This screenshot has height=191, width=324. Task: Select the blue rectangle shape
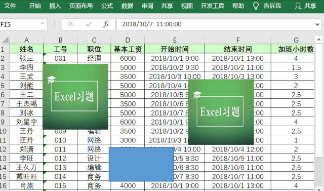(141, 164)
